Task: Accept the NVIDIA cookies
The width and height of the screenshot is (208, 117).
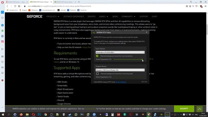Action: click(184, 109)
